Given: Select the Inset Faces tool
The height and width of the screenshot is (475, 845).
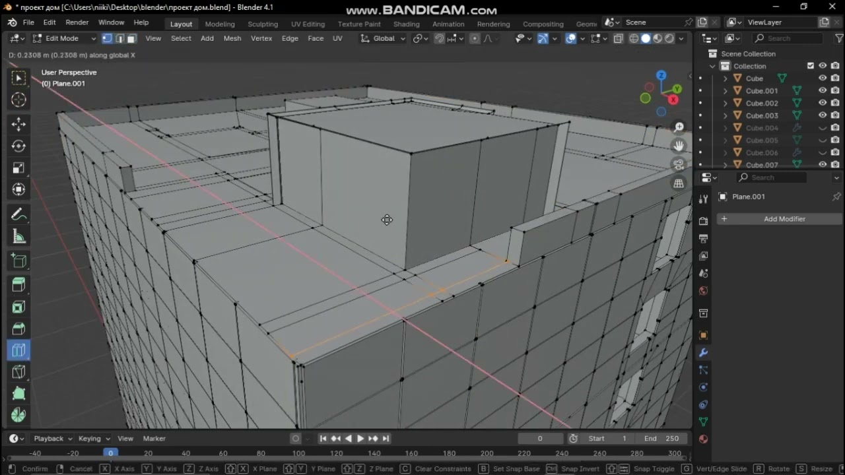Looking at the screenshot, I should click(18, 307).
